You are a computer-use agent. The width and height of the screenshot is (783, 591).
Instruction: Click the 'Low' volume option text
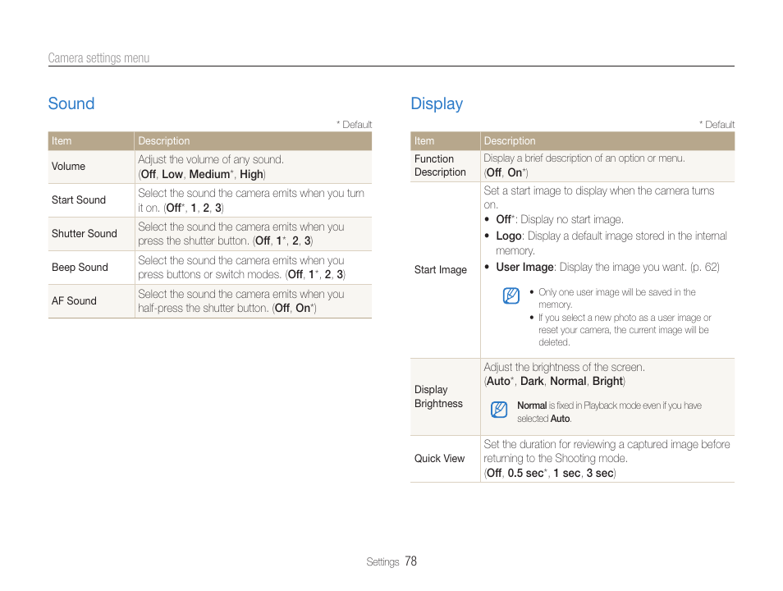pyautogui.click(x=172, y=174)
